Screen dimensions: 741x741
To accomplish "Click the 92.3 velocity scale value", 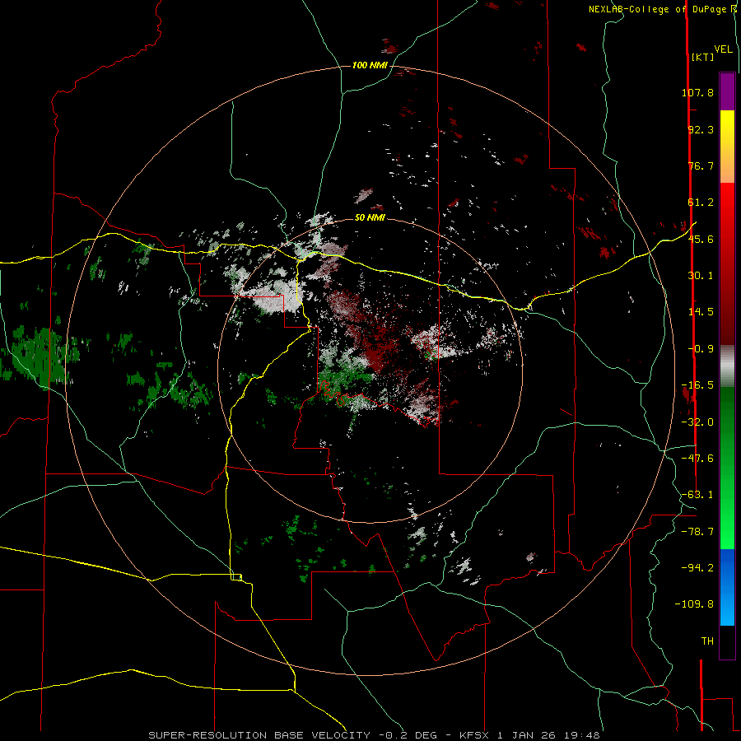I will [x=701, y=129].
